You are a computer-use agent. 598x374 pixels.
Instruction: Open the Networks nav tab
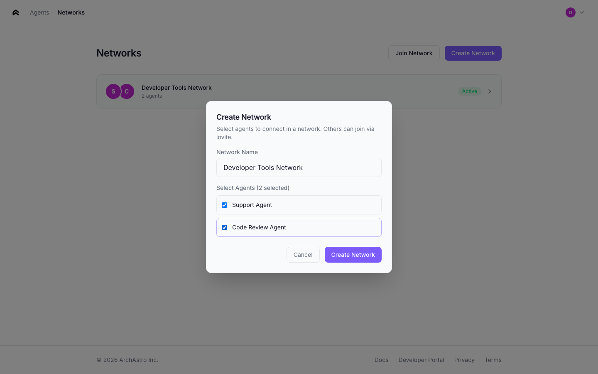click(x=71, y=12)
